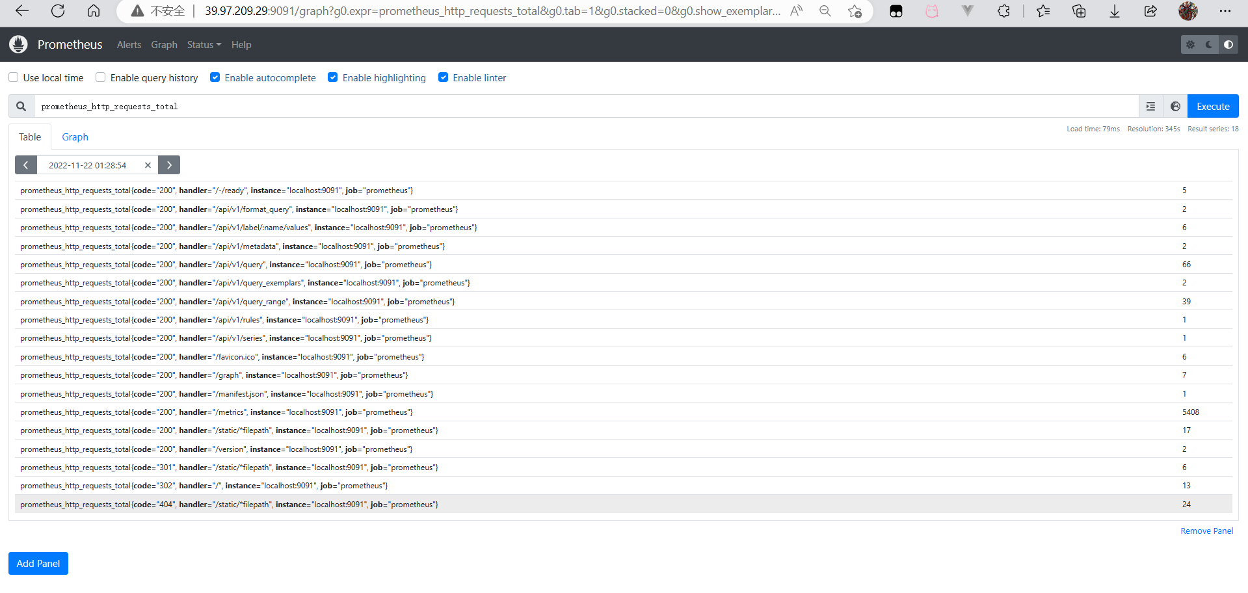Click the pink cat extension icon
1248x593 pixels.
click(932, 11)
